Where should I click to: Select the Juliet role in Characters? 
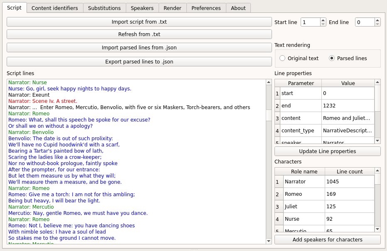tap(304, 207)
